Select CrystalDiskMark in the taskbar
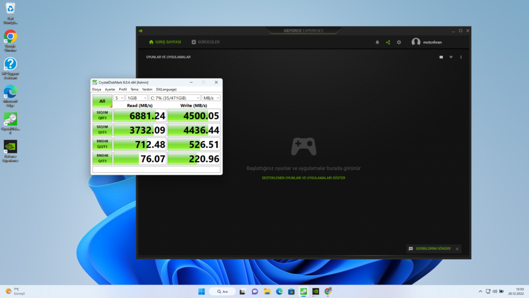The width and height of the screenshot is (529, 298). 303,292
